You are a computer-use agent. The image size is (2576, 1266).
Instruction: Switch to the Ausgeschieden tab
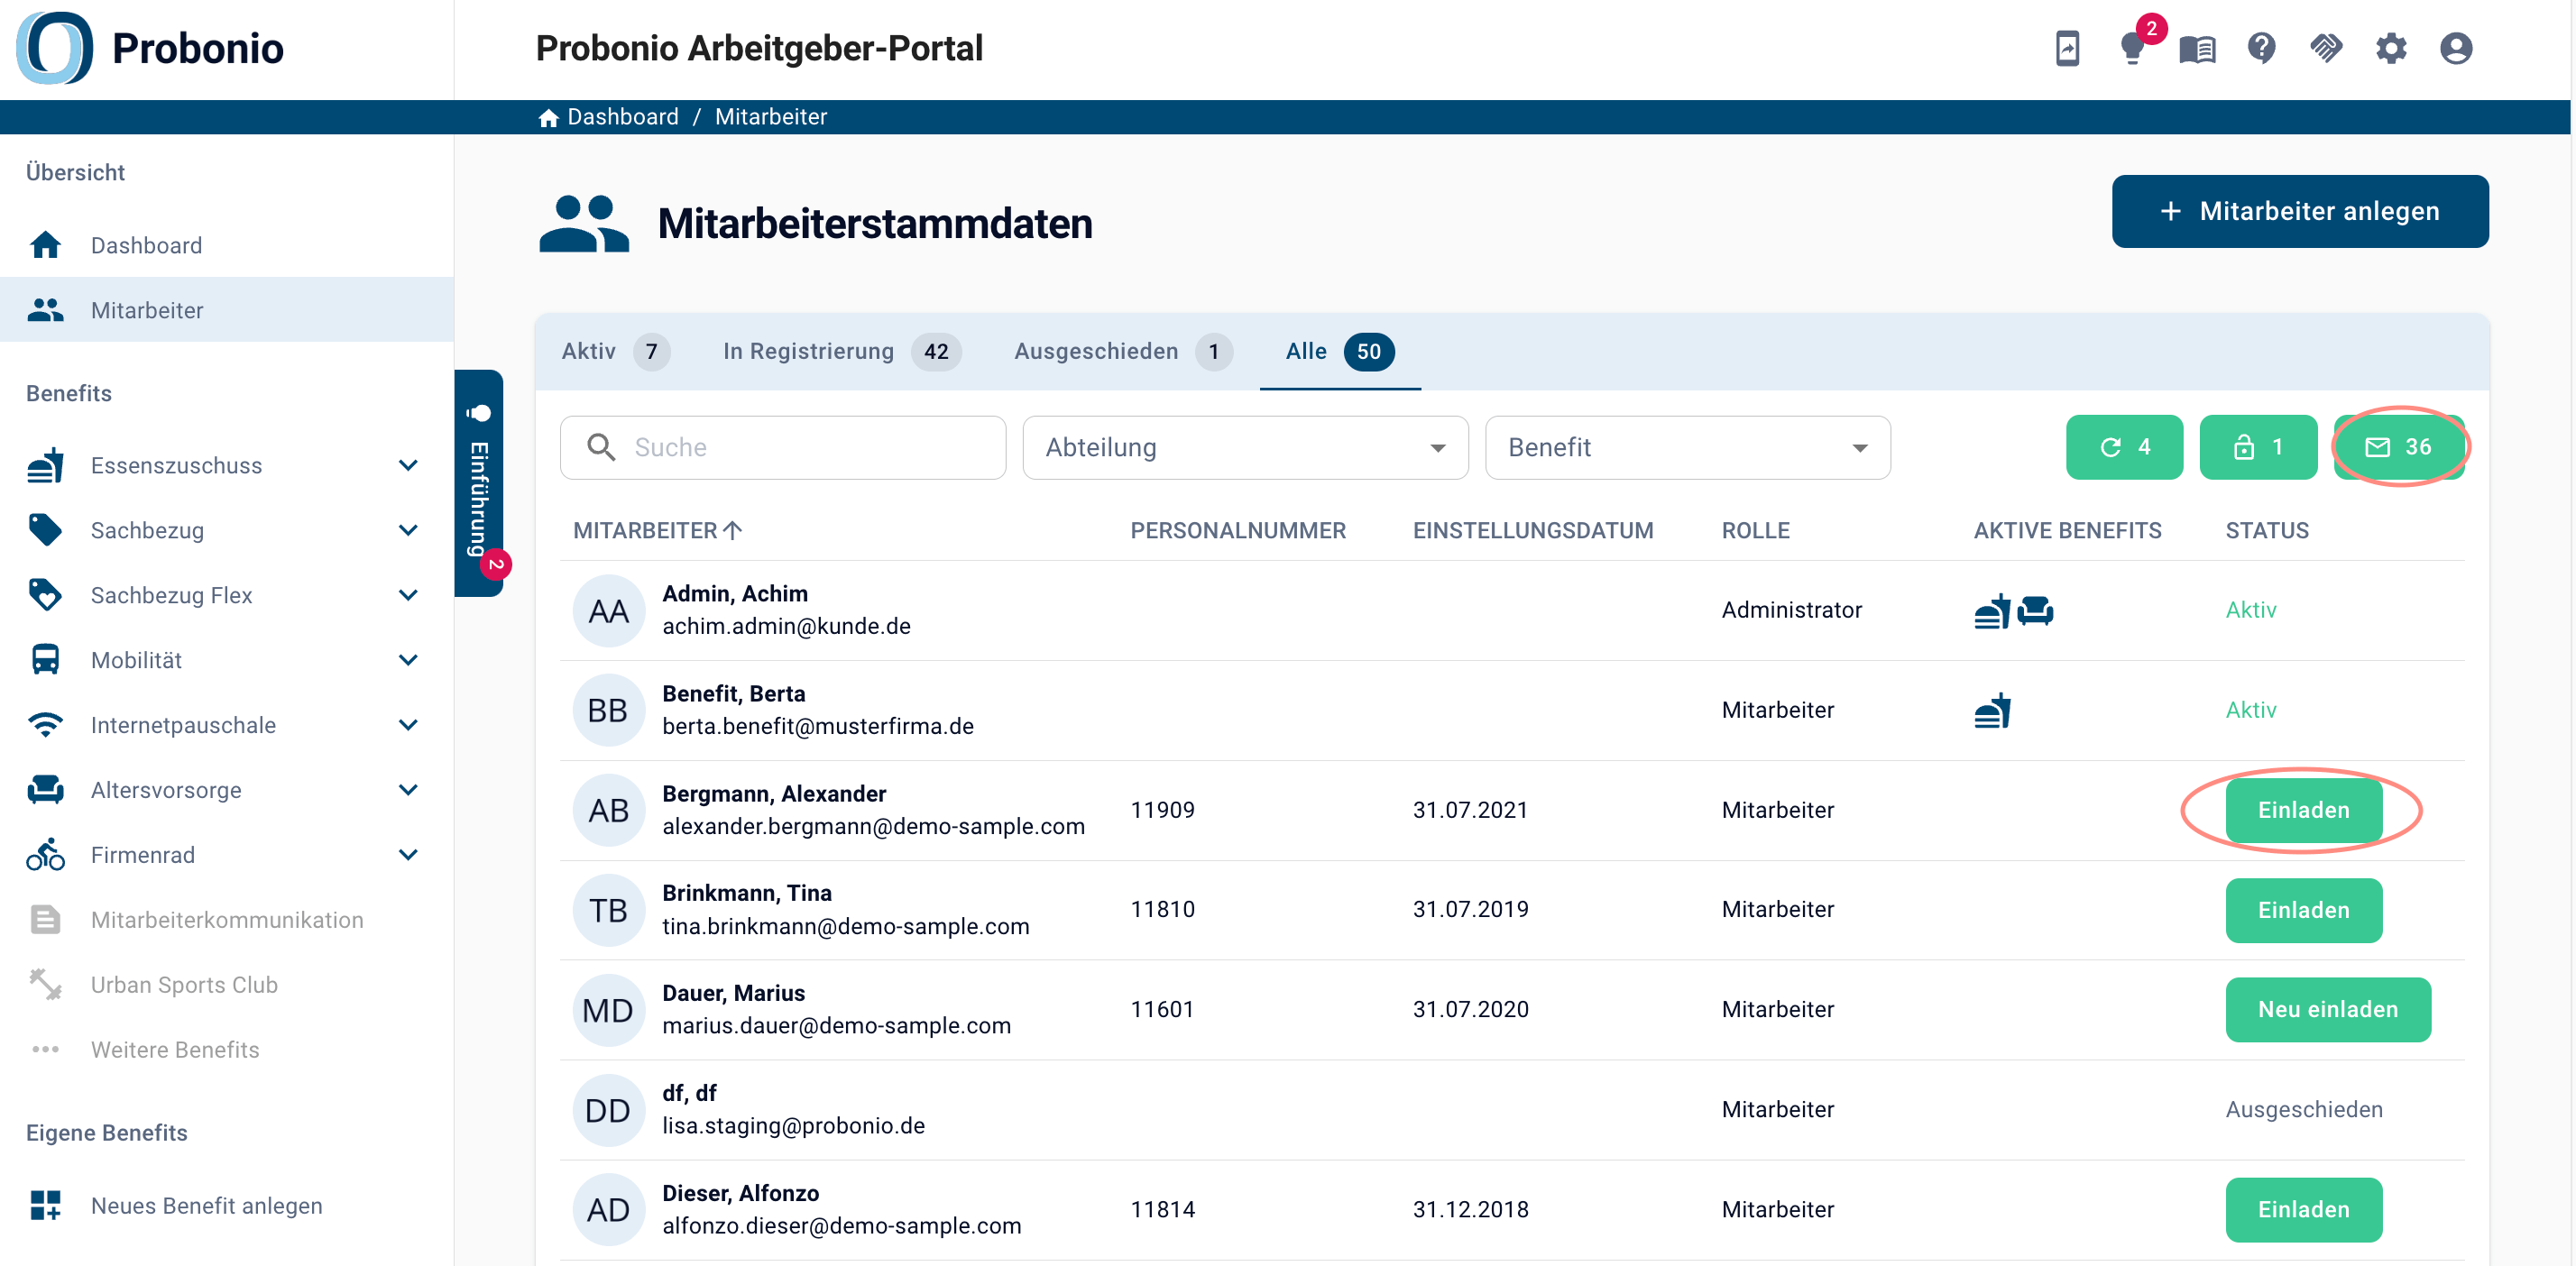click(1123, 352)
